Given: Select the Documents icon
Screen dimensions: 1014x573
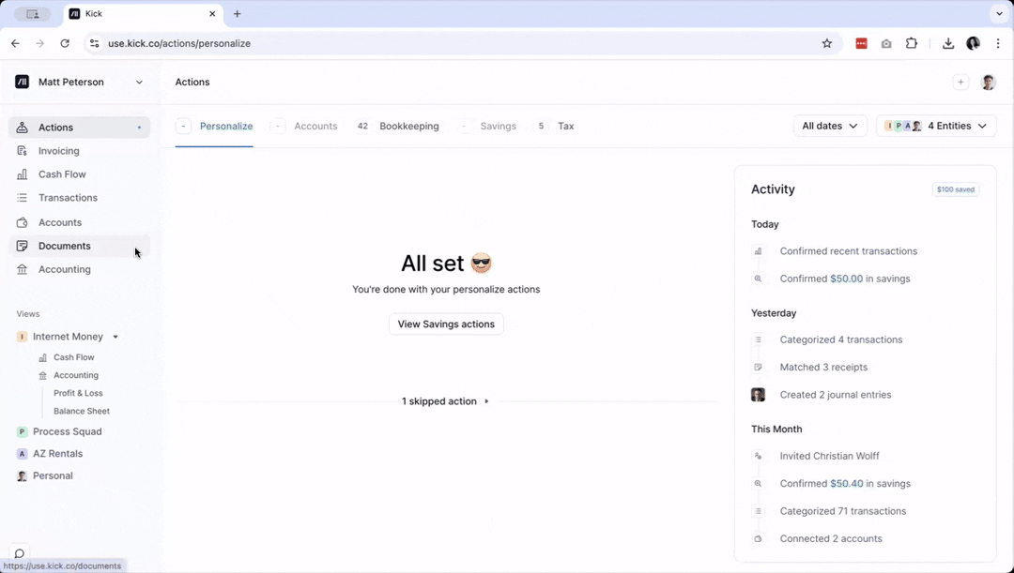Looking at the screenshot, I should point(23,246).
